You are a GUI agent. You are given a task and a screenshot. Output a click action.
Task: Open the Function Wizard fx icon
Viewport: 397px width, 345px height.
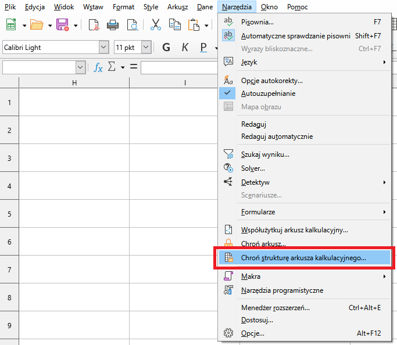(98, 67)
